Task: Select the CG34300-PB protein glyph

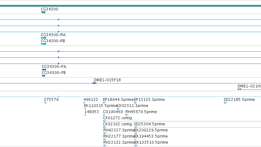Action: 44,76
